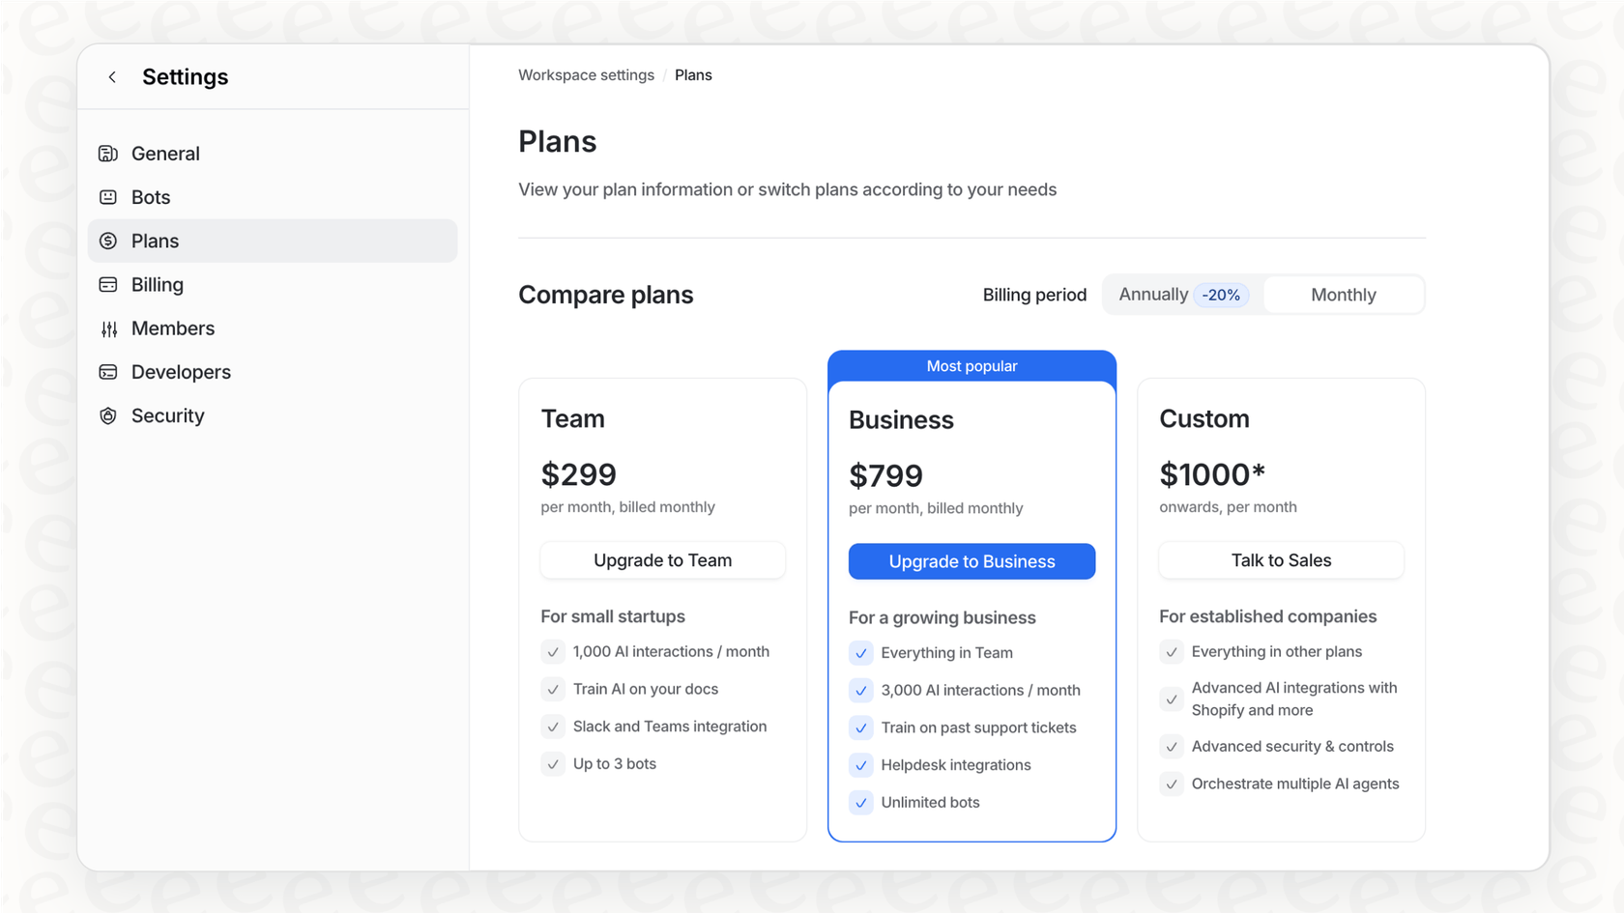This screenshot has width=1624, height=913.
Task: Navigate to Members in the sidebar
Action: pyautogui.click(x=173, y=328)
